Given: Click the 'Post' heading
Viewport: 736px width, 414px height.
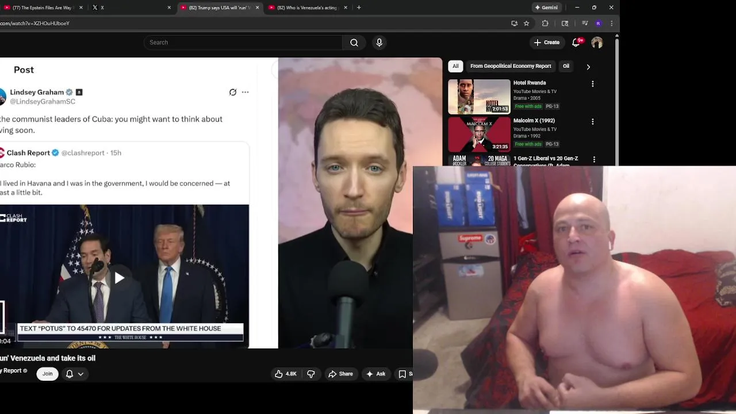Looking at the screenshot, I should click(24, 70).
